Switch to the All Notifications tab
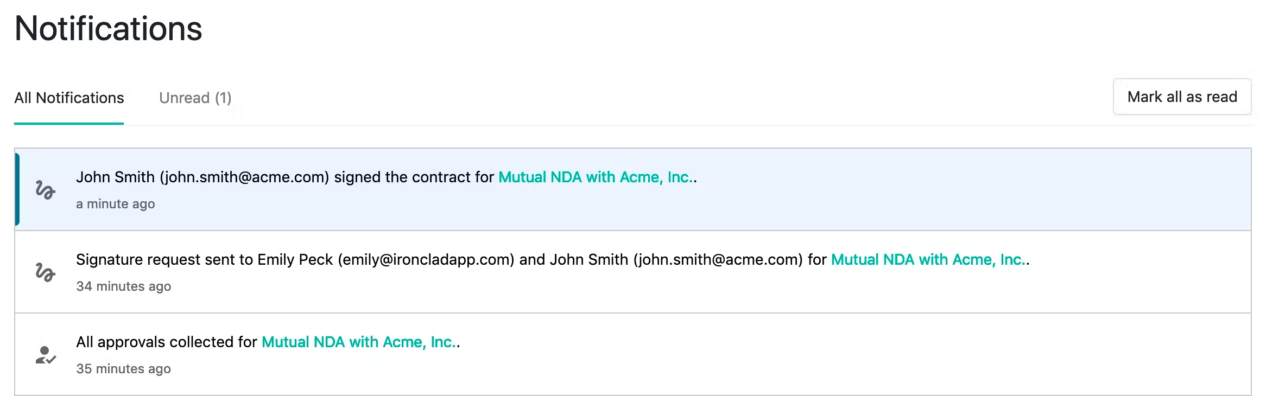 click(x=69, y=98)
